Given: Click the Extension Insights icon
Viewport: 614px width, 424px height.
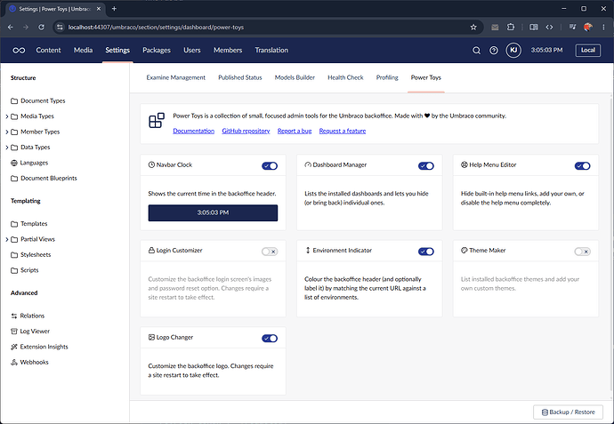Looking at the screenshot, I should coord(14,347).
